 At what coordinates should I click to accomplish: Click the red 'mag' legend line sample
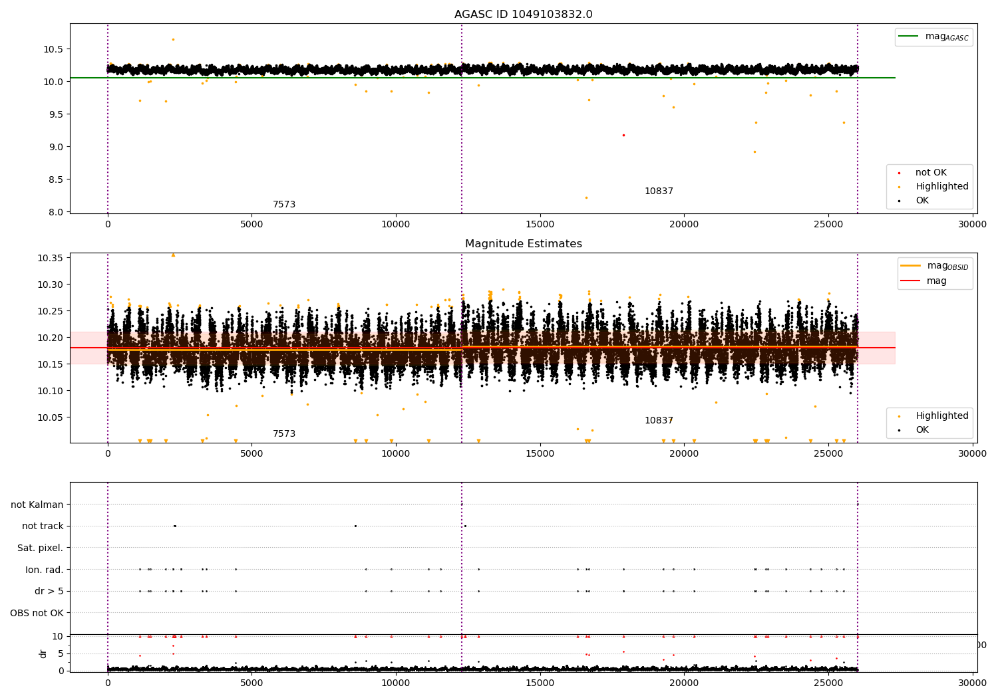coord(910,281)
